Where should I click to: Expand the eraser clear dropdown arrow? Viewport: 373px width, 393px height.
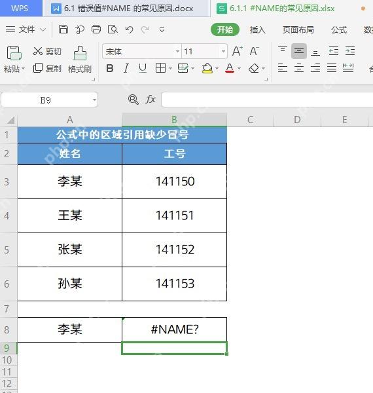(x=263, y=68)
